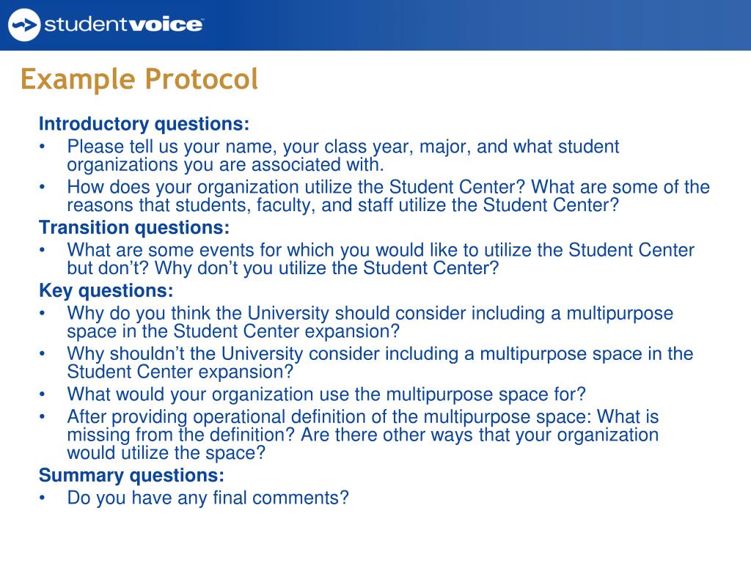751x563 pixels.
Task: Click 'Do you have any final comments?'
Action: coord(208,498)
